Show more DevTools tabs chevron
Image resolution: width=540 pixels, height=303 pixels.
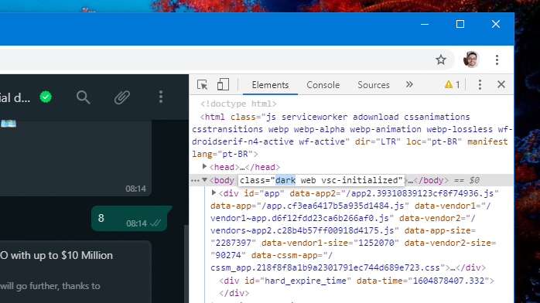409,84
